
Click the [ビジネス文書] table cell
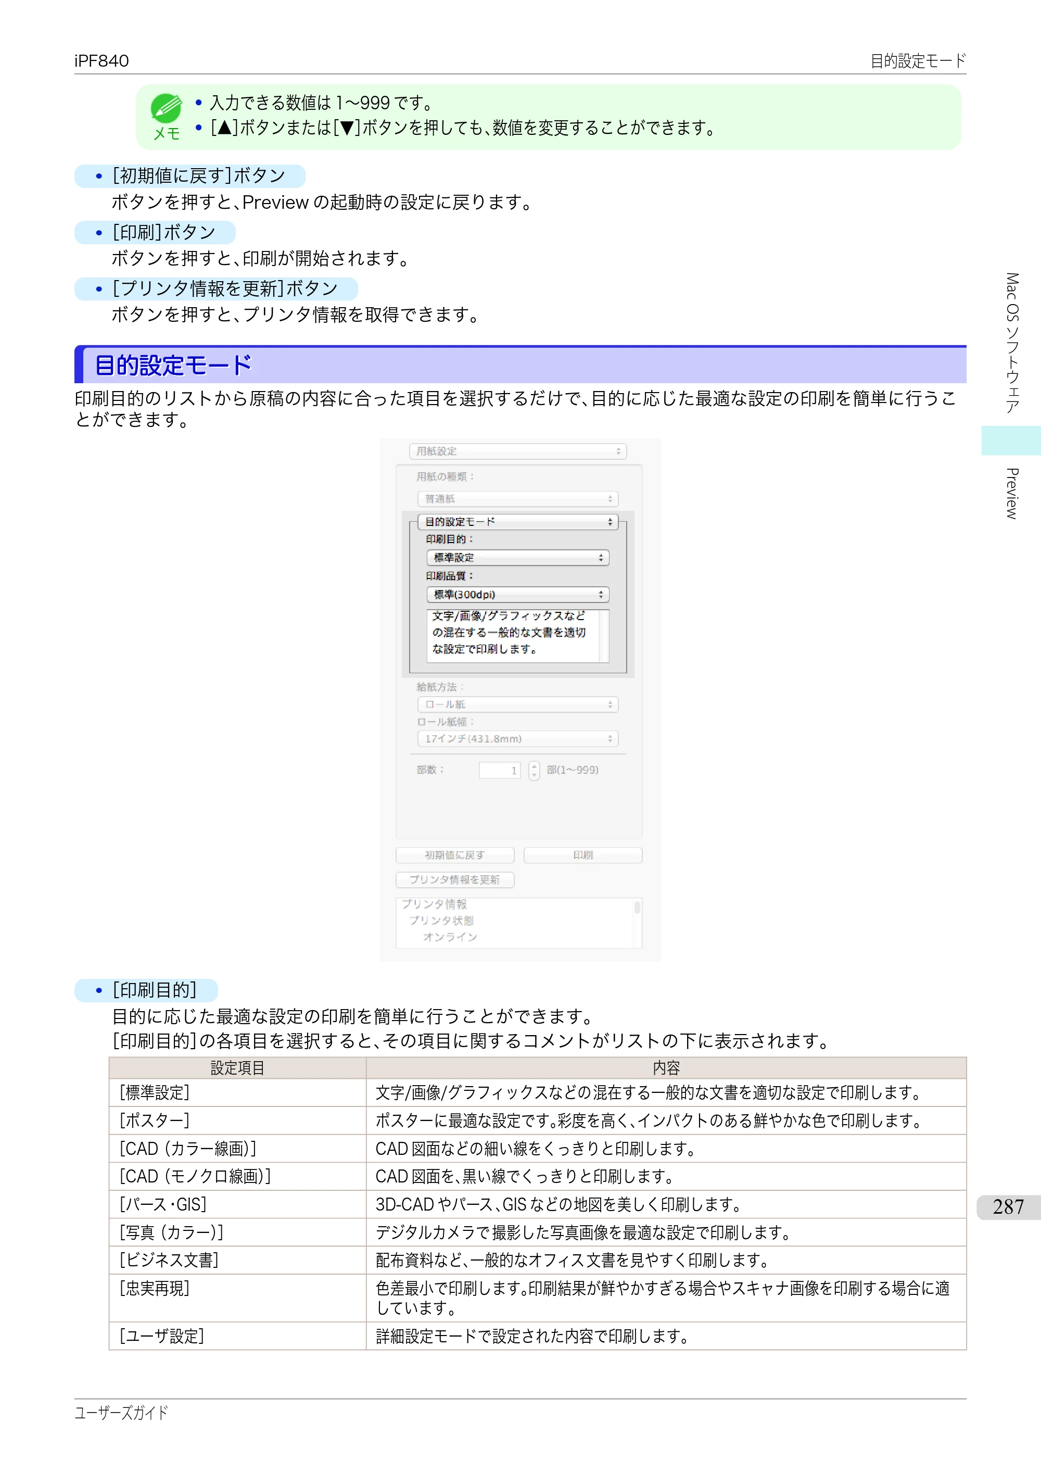click(x=237, y=1260)
